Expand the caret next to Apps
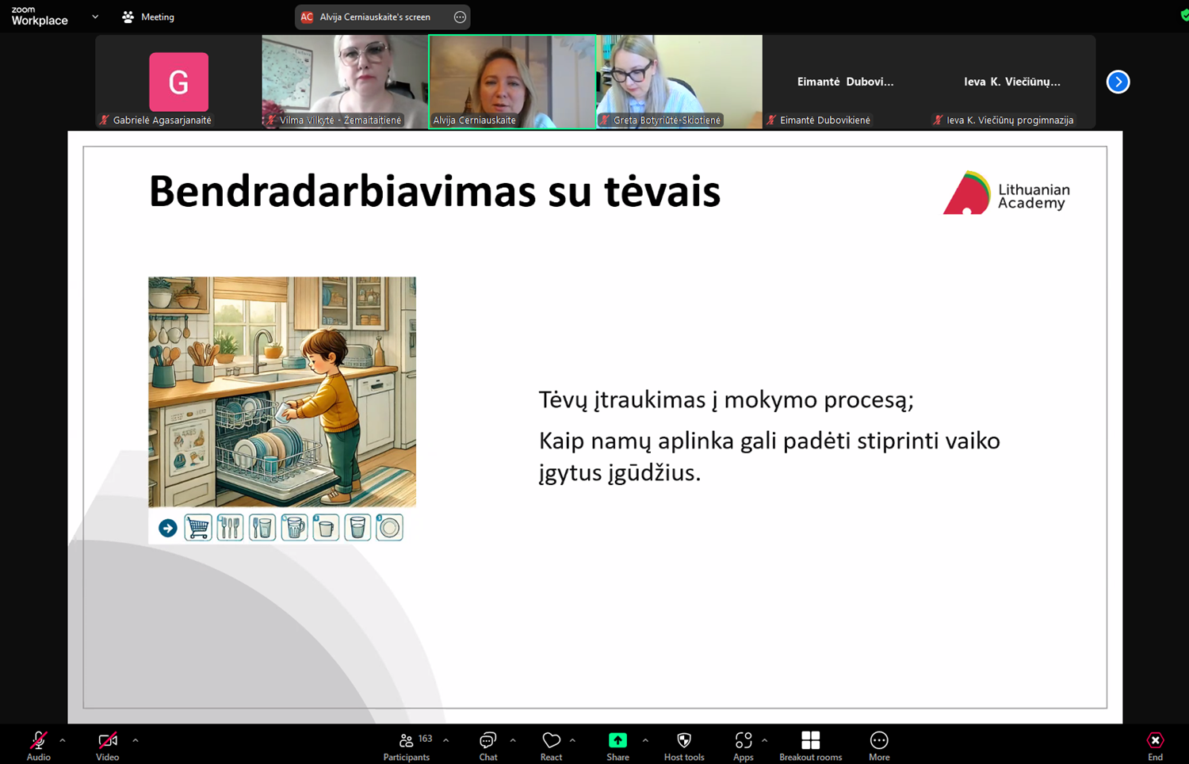This screenshot has height=764, width=1189. pyautogui.click(x=764, y=740)
